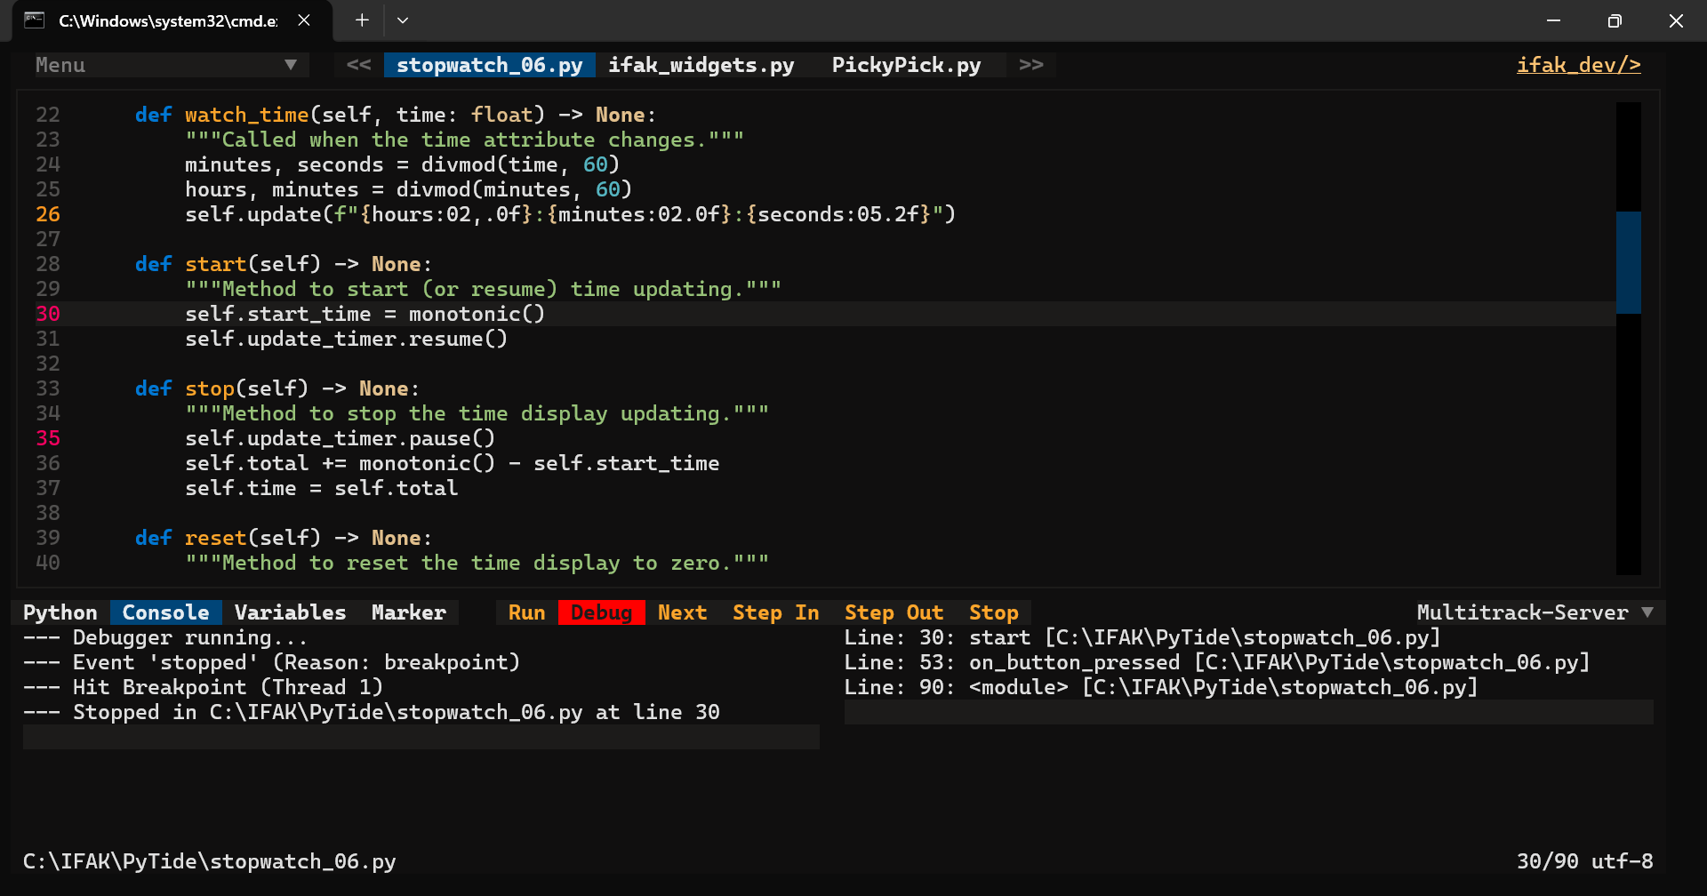The image size is (1707, 896).
Task: Open a new terminal tab with plus
Action: [362, 20]
